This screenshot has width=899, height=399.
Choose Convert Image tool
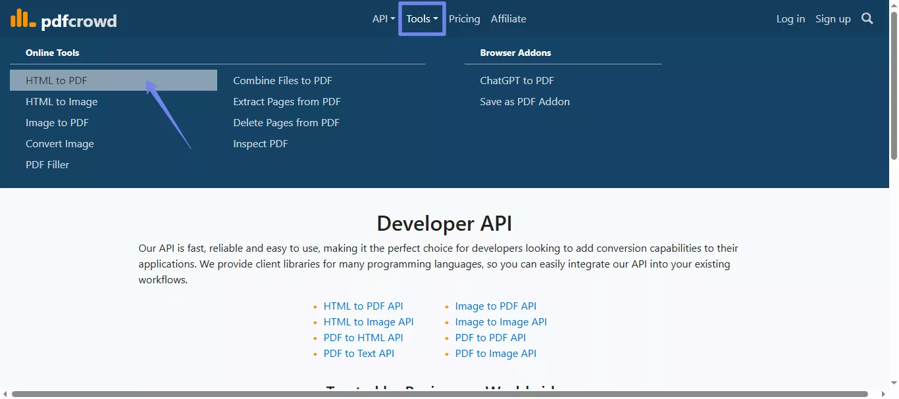60,143
